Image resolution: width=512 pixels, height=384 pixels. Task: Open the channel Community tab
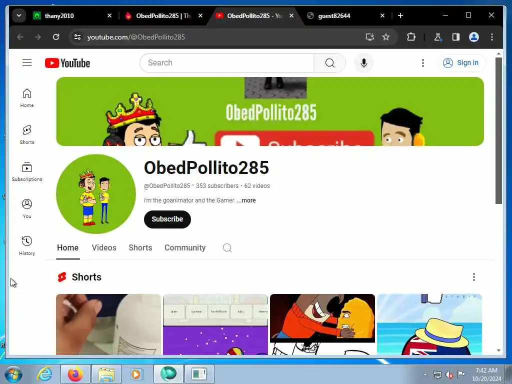(x=185, y=248)
